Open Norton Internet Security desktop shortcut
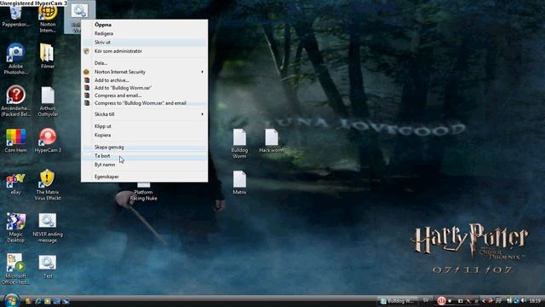 point(48,18)
